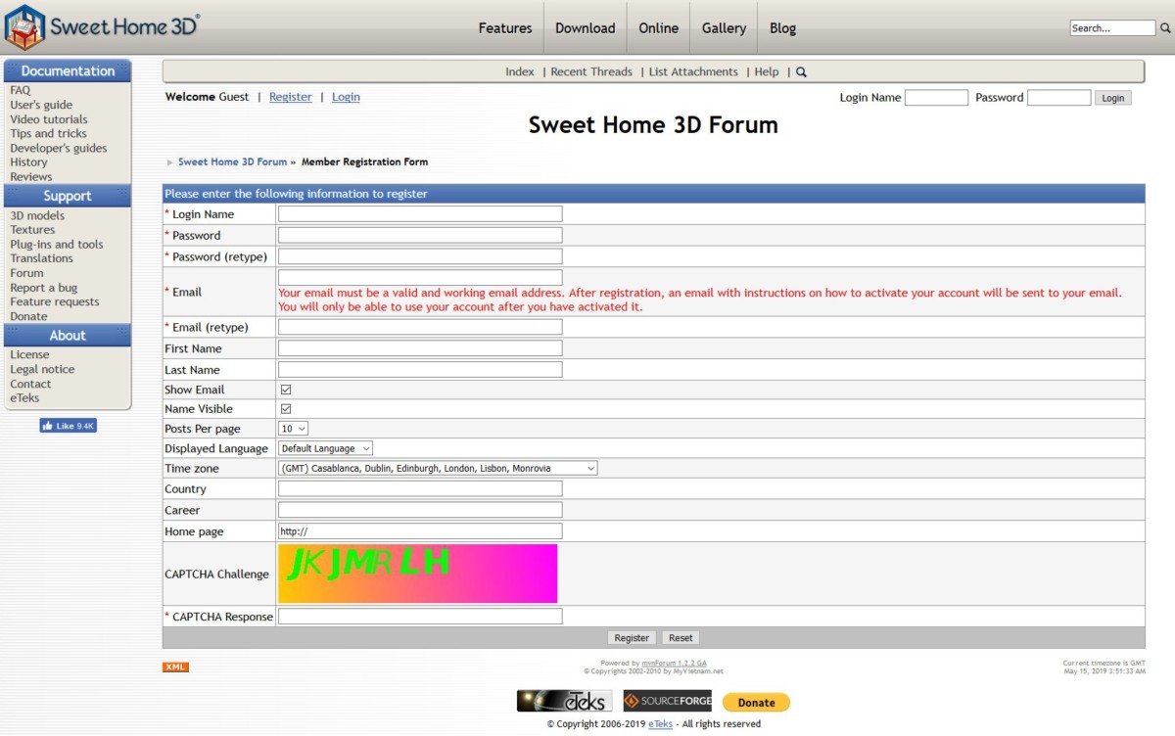Image resolution: width=1175 pixels, height=736 pixels.
Task: Open the Features menu
Action: [505, 28]
